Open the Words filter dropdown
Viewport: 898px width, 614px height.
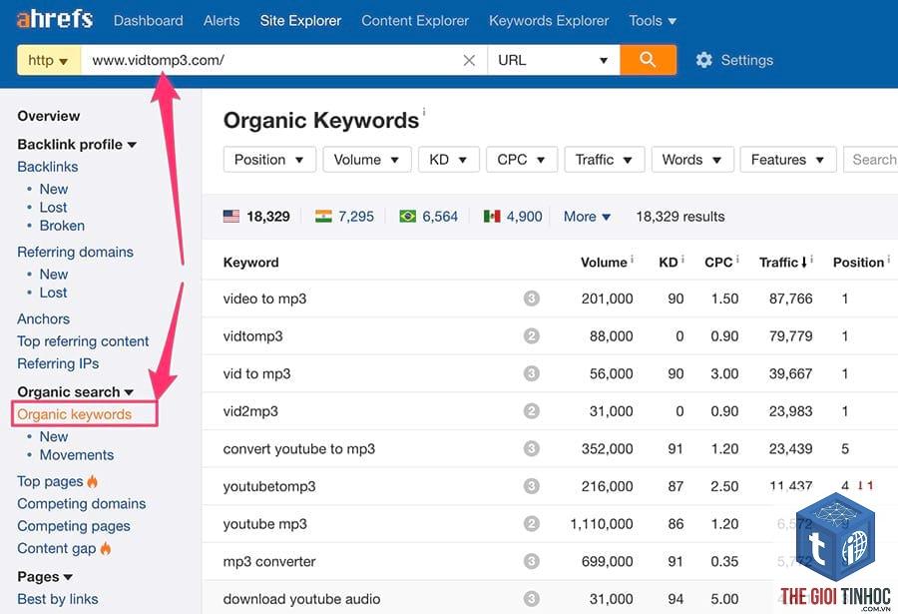coord(692,160)
